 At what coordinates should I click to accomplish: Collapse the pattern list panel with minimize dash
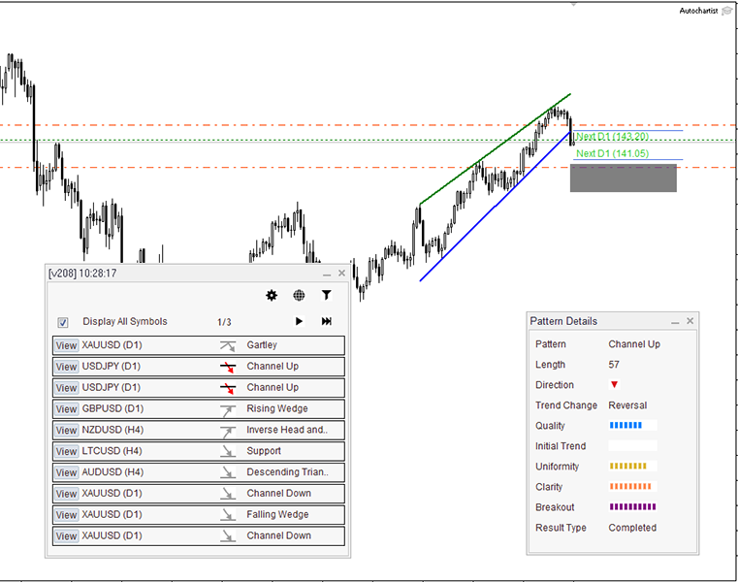coord(327,275)
